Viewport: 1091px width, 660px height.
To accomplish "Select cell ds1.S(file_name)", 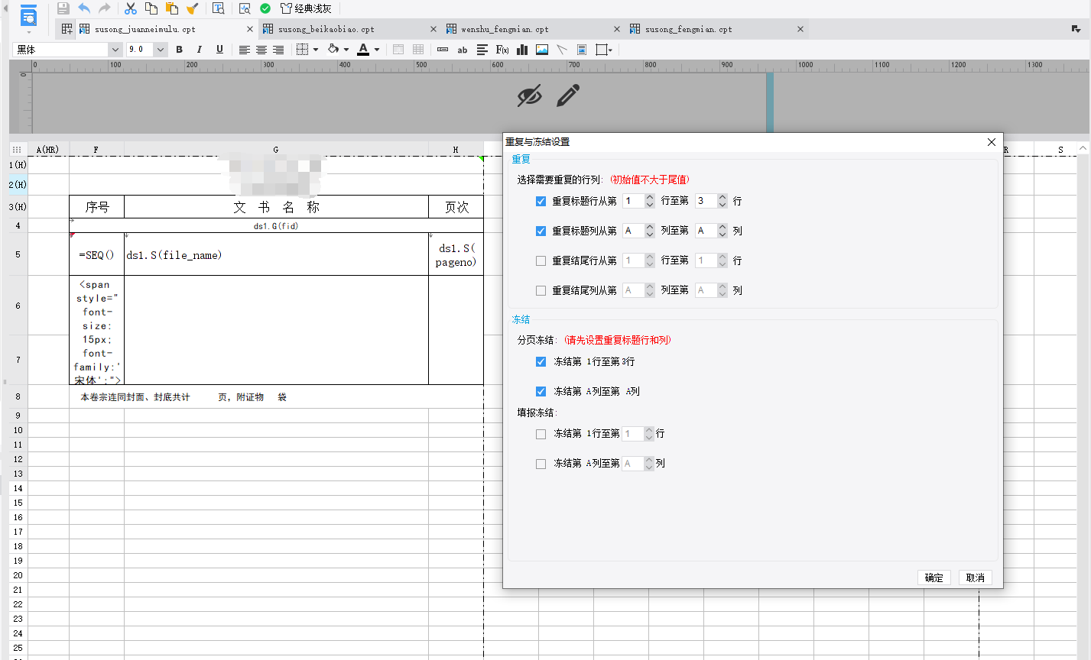I will 276,254.
